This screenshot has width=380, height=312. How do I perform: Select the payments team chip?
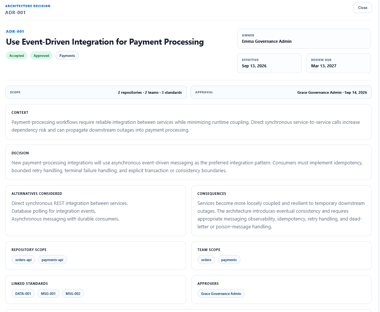point(229,260)
